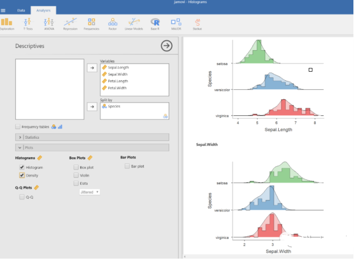Open the Regression analyses icon
363x260 pixels.
70,23
